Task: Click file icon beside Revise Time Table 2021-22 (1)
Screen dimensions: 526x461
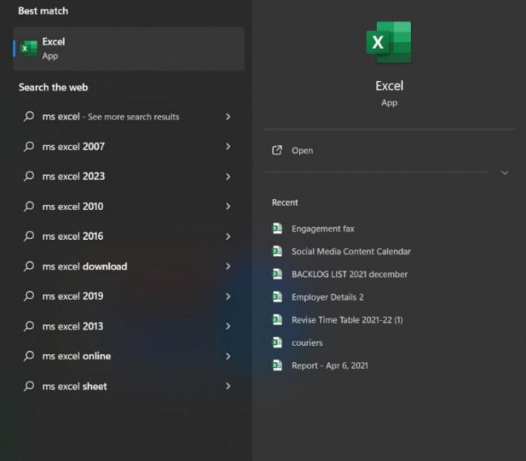Action: coord(277,319)
